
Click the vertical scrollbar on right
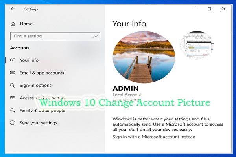click(230, 71)
